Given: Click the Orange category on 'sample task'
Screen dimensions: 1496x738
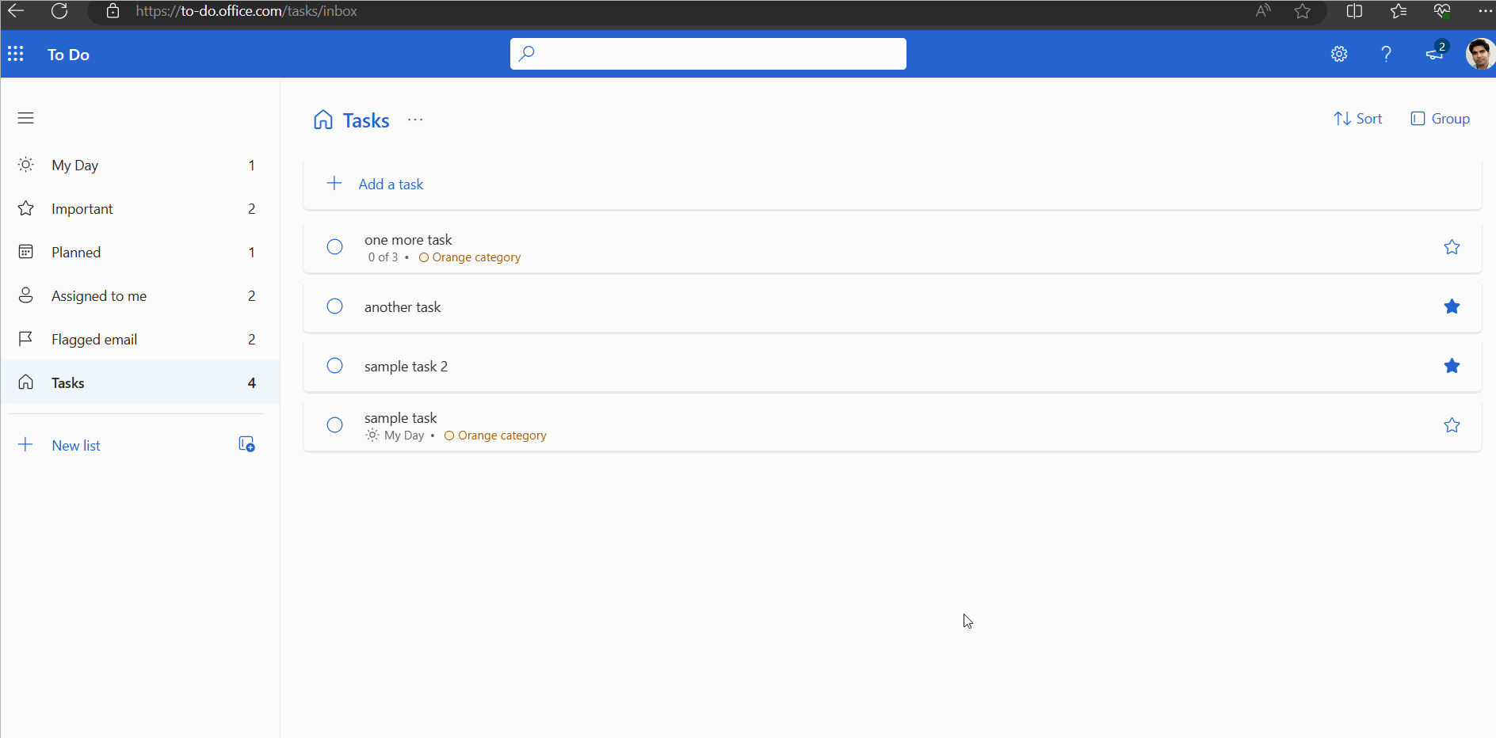Looking at the screenshot, I should tap(495, 435).
